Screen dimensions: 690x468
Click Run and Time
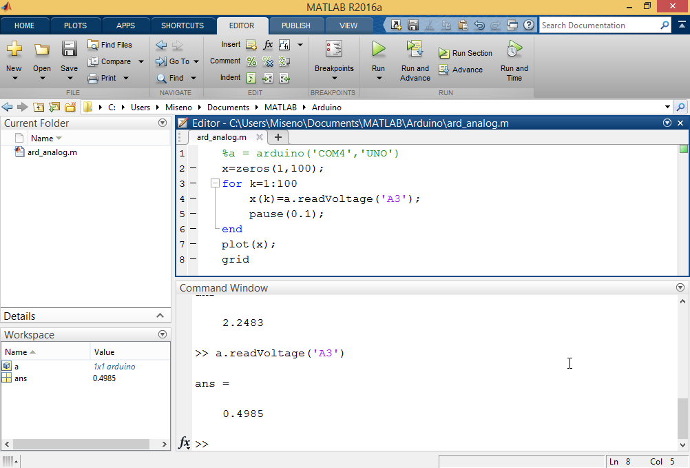click(x=514, y=61)
